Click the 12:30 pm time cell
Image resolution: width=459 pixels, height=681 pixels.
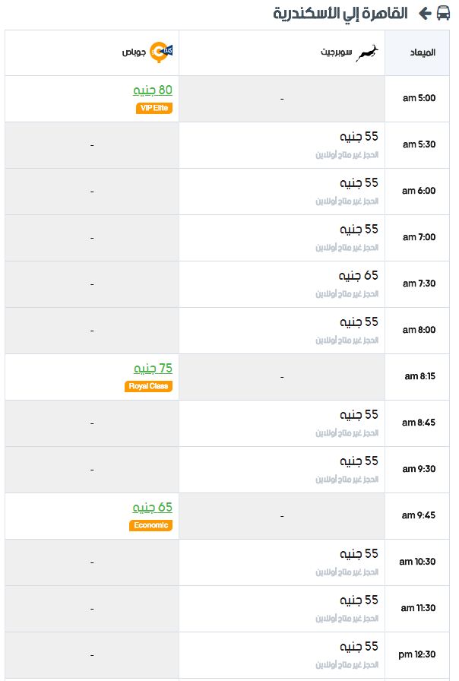tap(417, 654)
